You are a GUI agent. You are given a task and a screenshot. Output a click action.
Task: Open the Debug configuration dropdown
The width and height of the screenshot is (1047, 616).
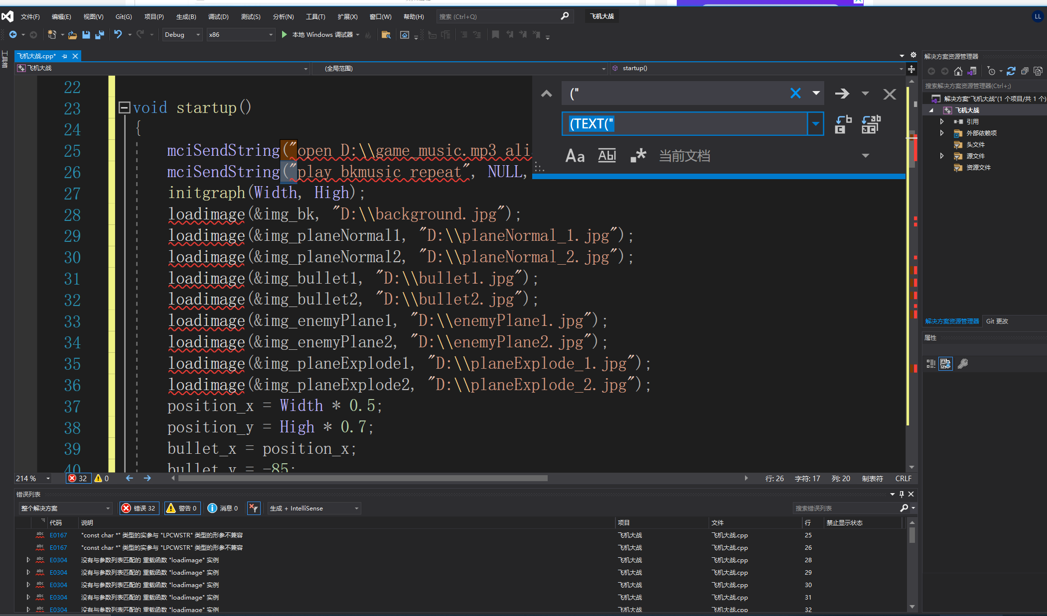coord(182,34)
